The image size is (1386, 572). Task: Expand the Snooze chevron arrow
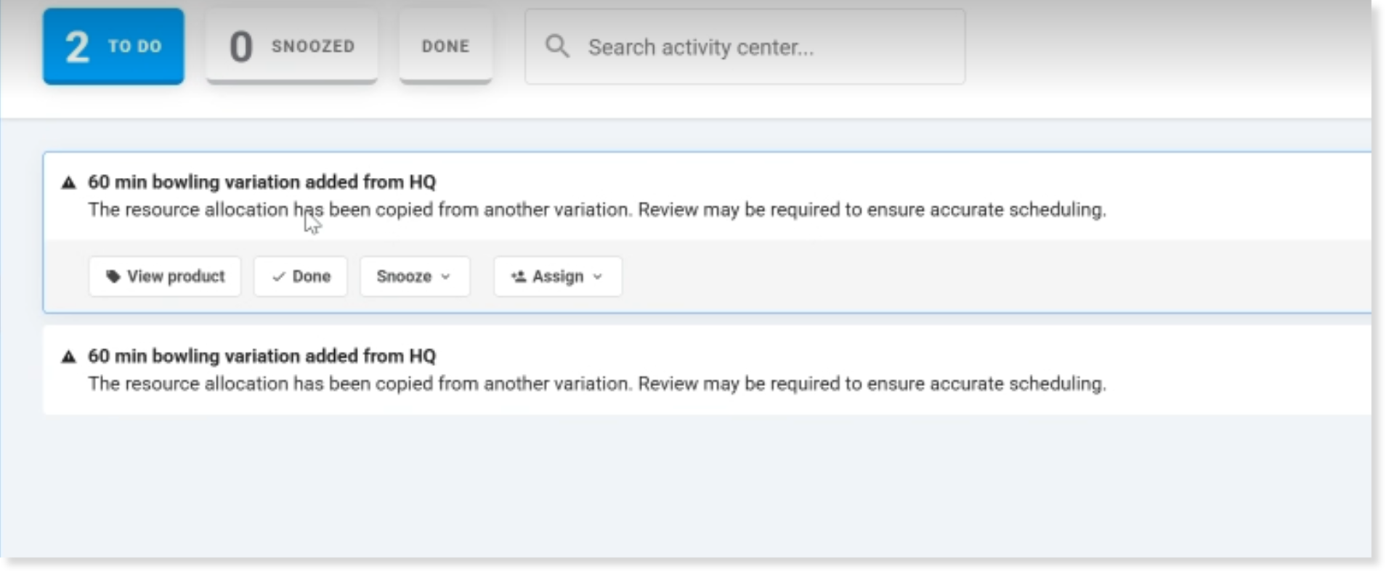pos(446,277)
